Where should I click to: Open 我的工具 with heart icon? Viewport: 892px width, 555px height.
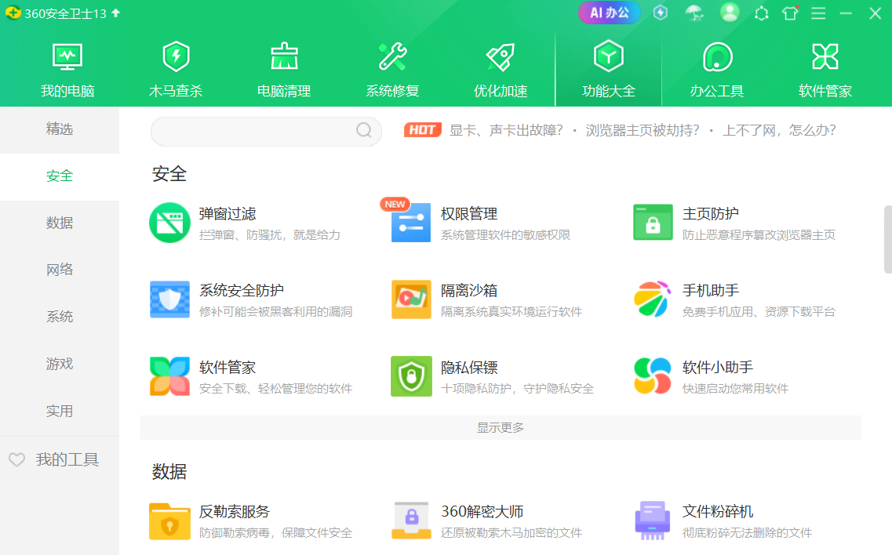tap(54, 459)
